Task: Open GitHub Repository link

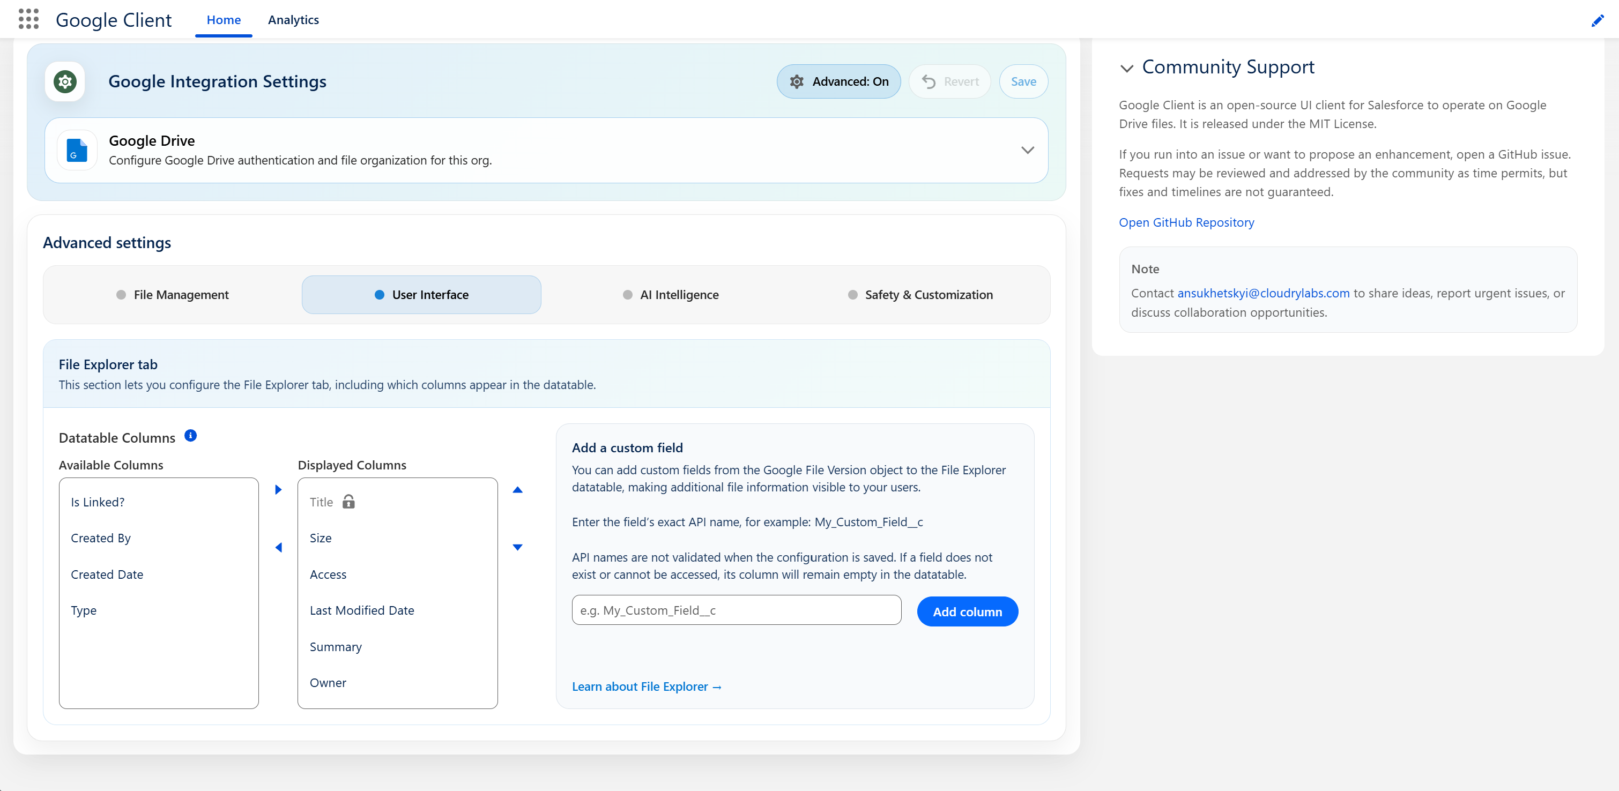Action: (1186, 222)
